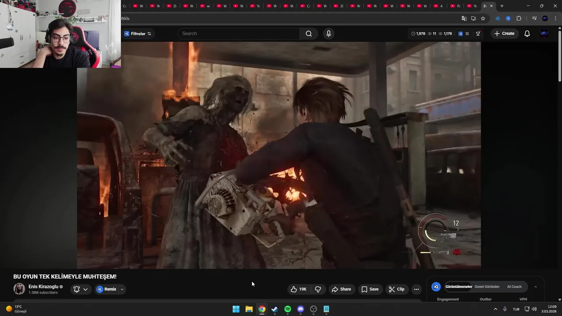The height and width of the screenshot is (316, 562).
Task: Click the Create button
Action: tap(504, 34)
